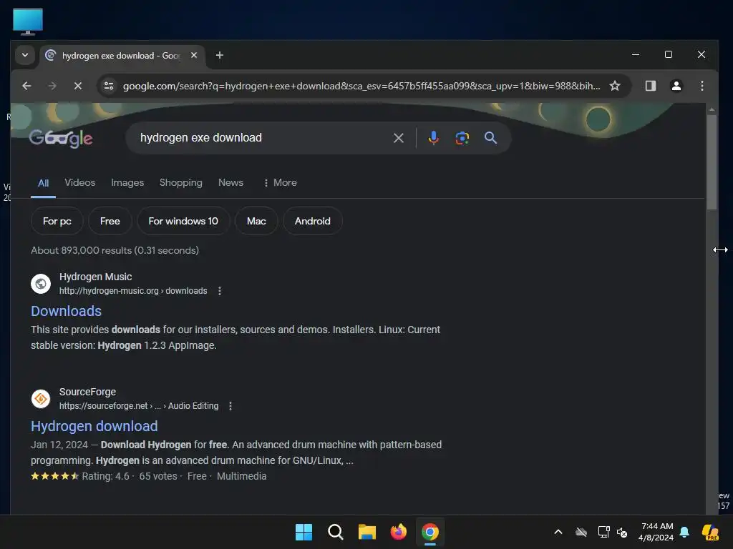Viewport: 733px width, 549px height.
Task: Click the 'About 893,000 results' text
Action: (x=115, y=250)
